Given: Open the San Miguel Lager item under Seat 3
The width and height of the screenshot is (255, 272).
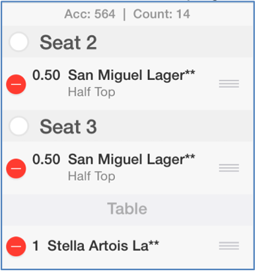Looking at the screenshot, I should 131,159.
